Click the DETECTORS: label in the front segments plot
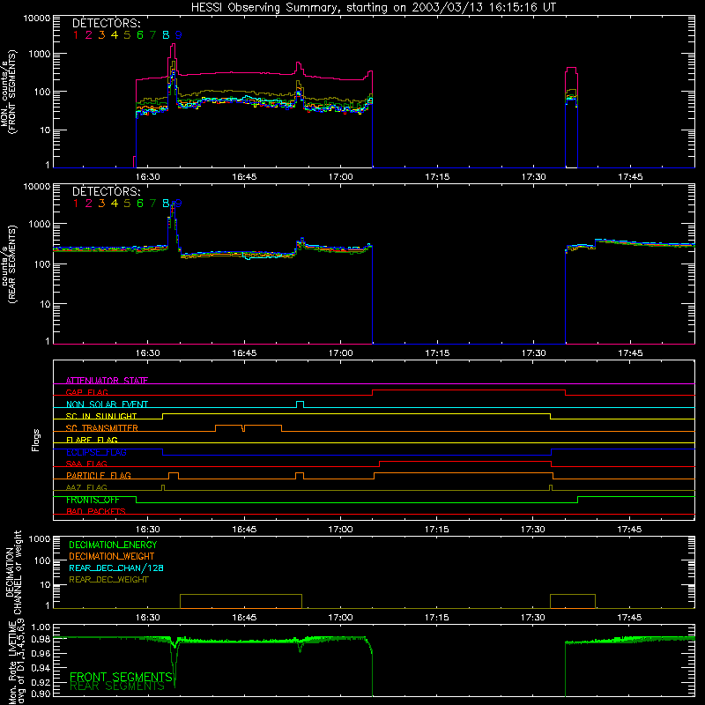 (106, 24)
